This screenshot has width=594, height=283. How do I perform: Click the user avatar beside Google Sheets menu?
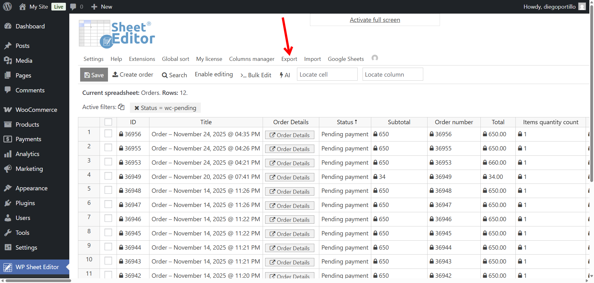point(375,58)
